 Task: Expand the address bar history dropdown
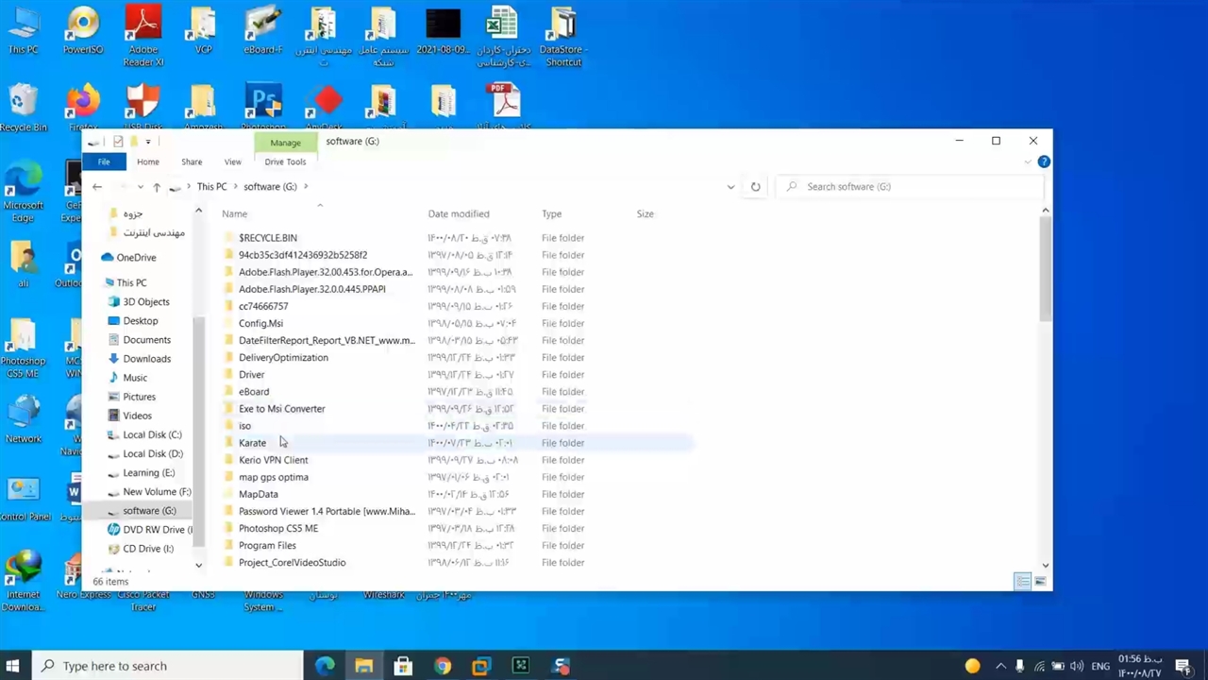pyautogui.click(x=730, y=187)
